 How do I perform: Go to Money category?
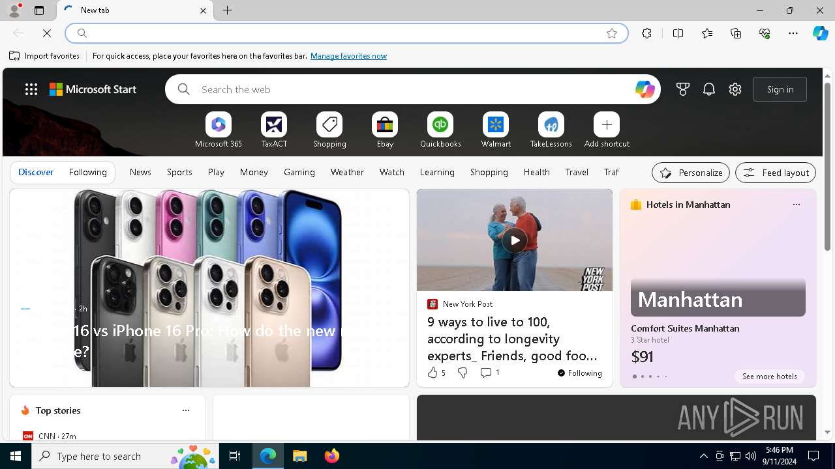254,172
